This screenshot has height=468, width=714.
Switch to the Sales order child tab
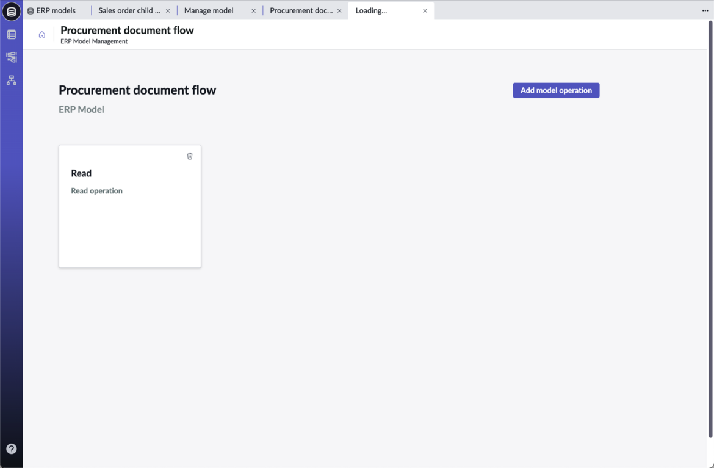[129, 10]
